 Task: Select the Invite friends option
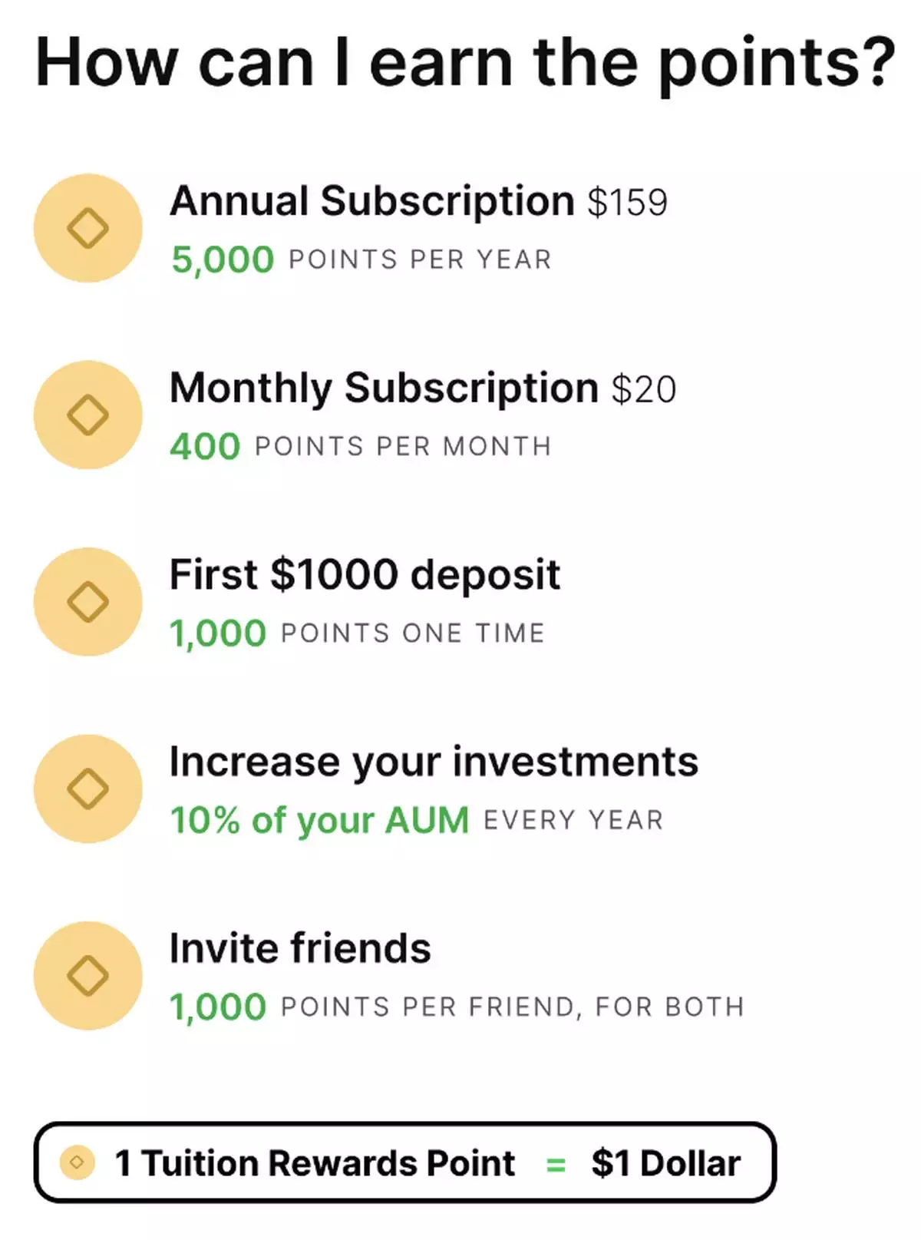coord(300,948)
